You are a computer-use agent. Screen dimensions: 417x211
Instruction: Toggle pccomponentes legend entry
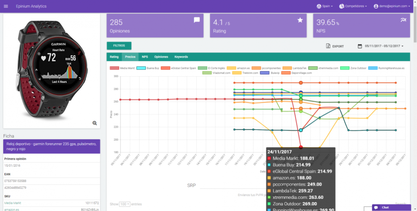coord(266,68)
